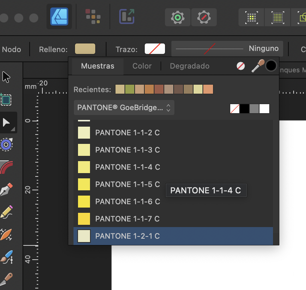Click the mm ruler unit corner

31,87
